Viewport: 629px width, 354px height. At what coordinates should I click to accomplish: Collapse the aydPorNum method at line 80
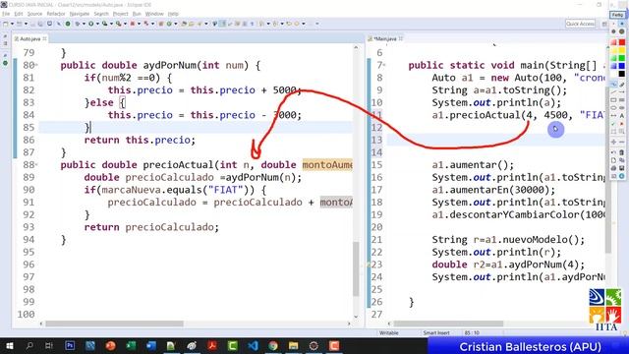(36, 65)
